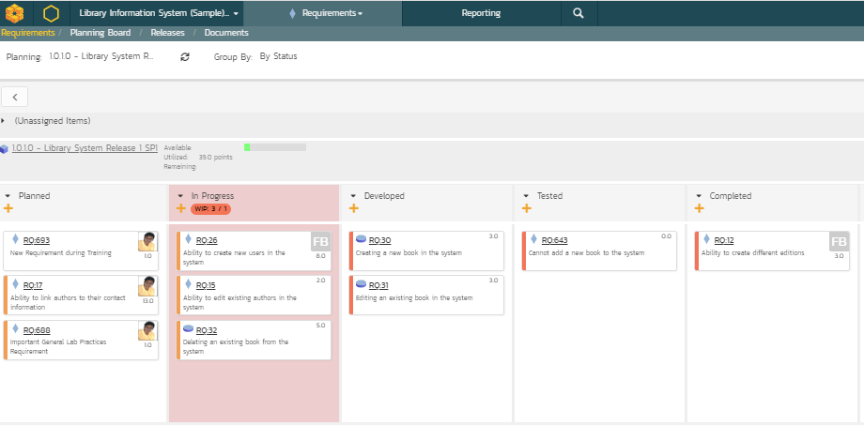864x425 pixels.
Task: Add new item with plus in Planned column
Action: coord(8,208)
